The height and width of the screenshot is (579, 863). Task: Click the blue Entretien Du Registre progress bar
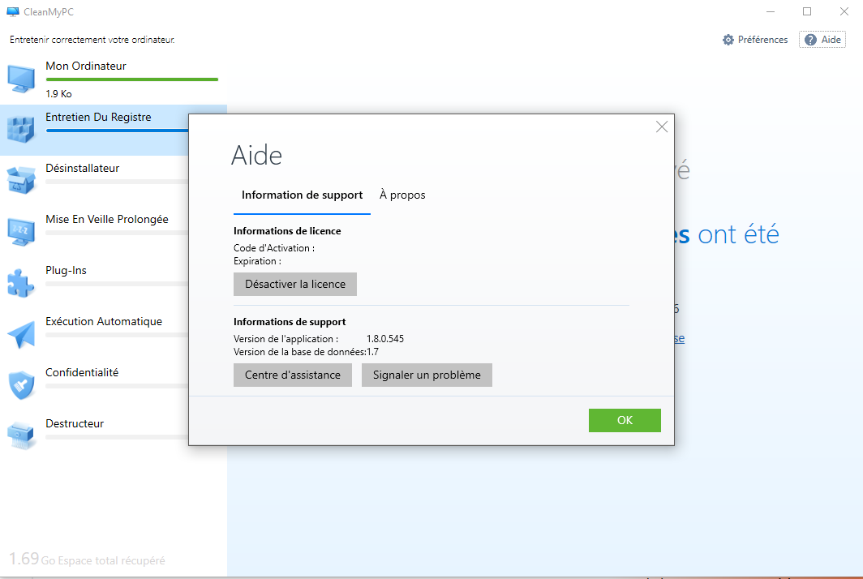tap(117, 131)
